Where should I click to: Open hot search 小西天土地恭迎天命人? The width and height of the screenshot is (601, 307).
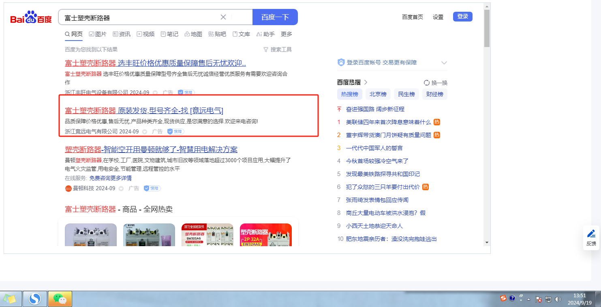point(374,226)
